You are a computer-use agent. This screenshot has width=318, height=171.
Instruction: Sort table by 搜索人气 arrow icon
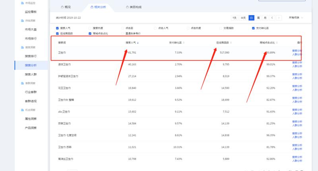[x=138, y=42]
